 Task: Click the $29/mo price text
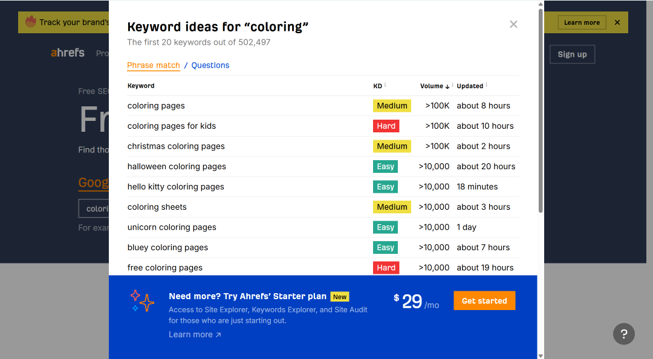click(417, 302)
